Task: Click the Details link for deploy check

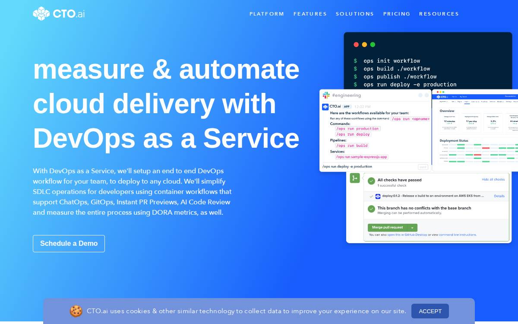Action: point(499,196)
